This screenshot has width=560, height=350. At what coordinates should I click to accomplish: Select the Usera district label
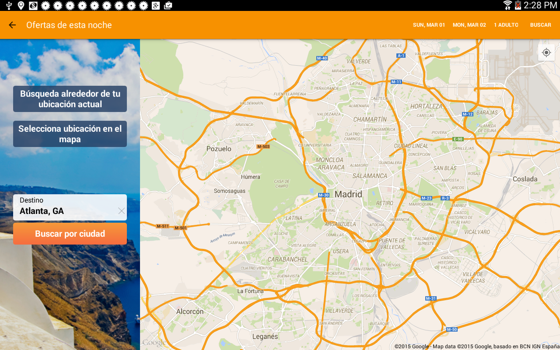341,252
